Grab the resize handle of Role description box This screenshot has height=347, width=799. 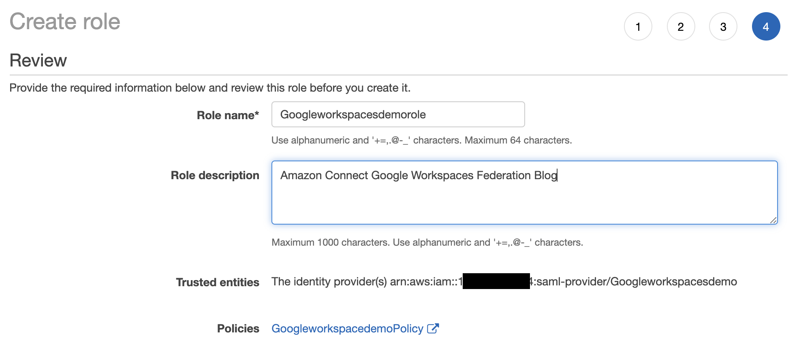pyautogui.click(x=773, y=220)
